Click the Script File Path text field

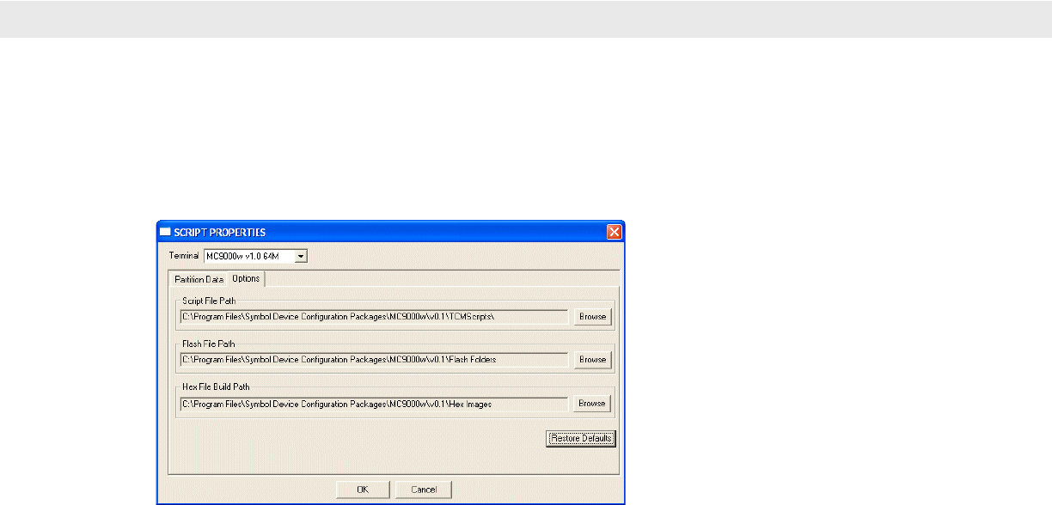tap(374, 316)
